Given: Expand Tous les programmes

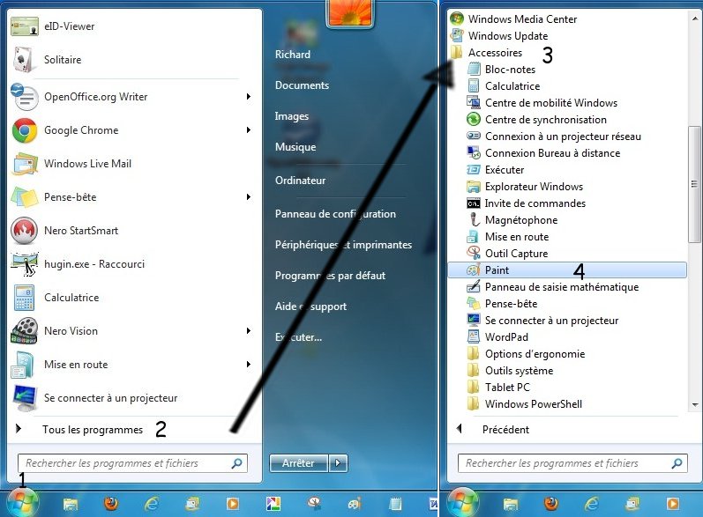Looking at the screenshot, I should coord(93,429).
